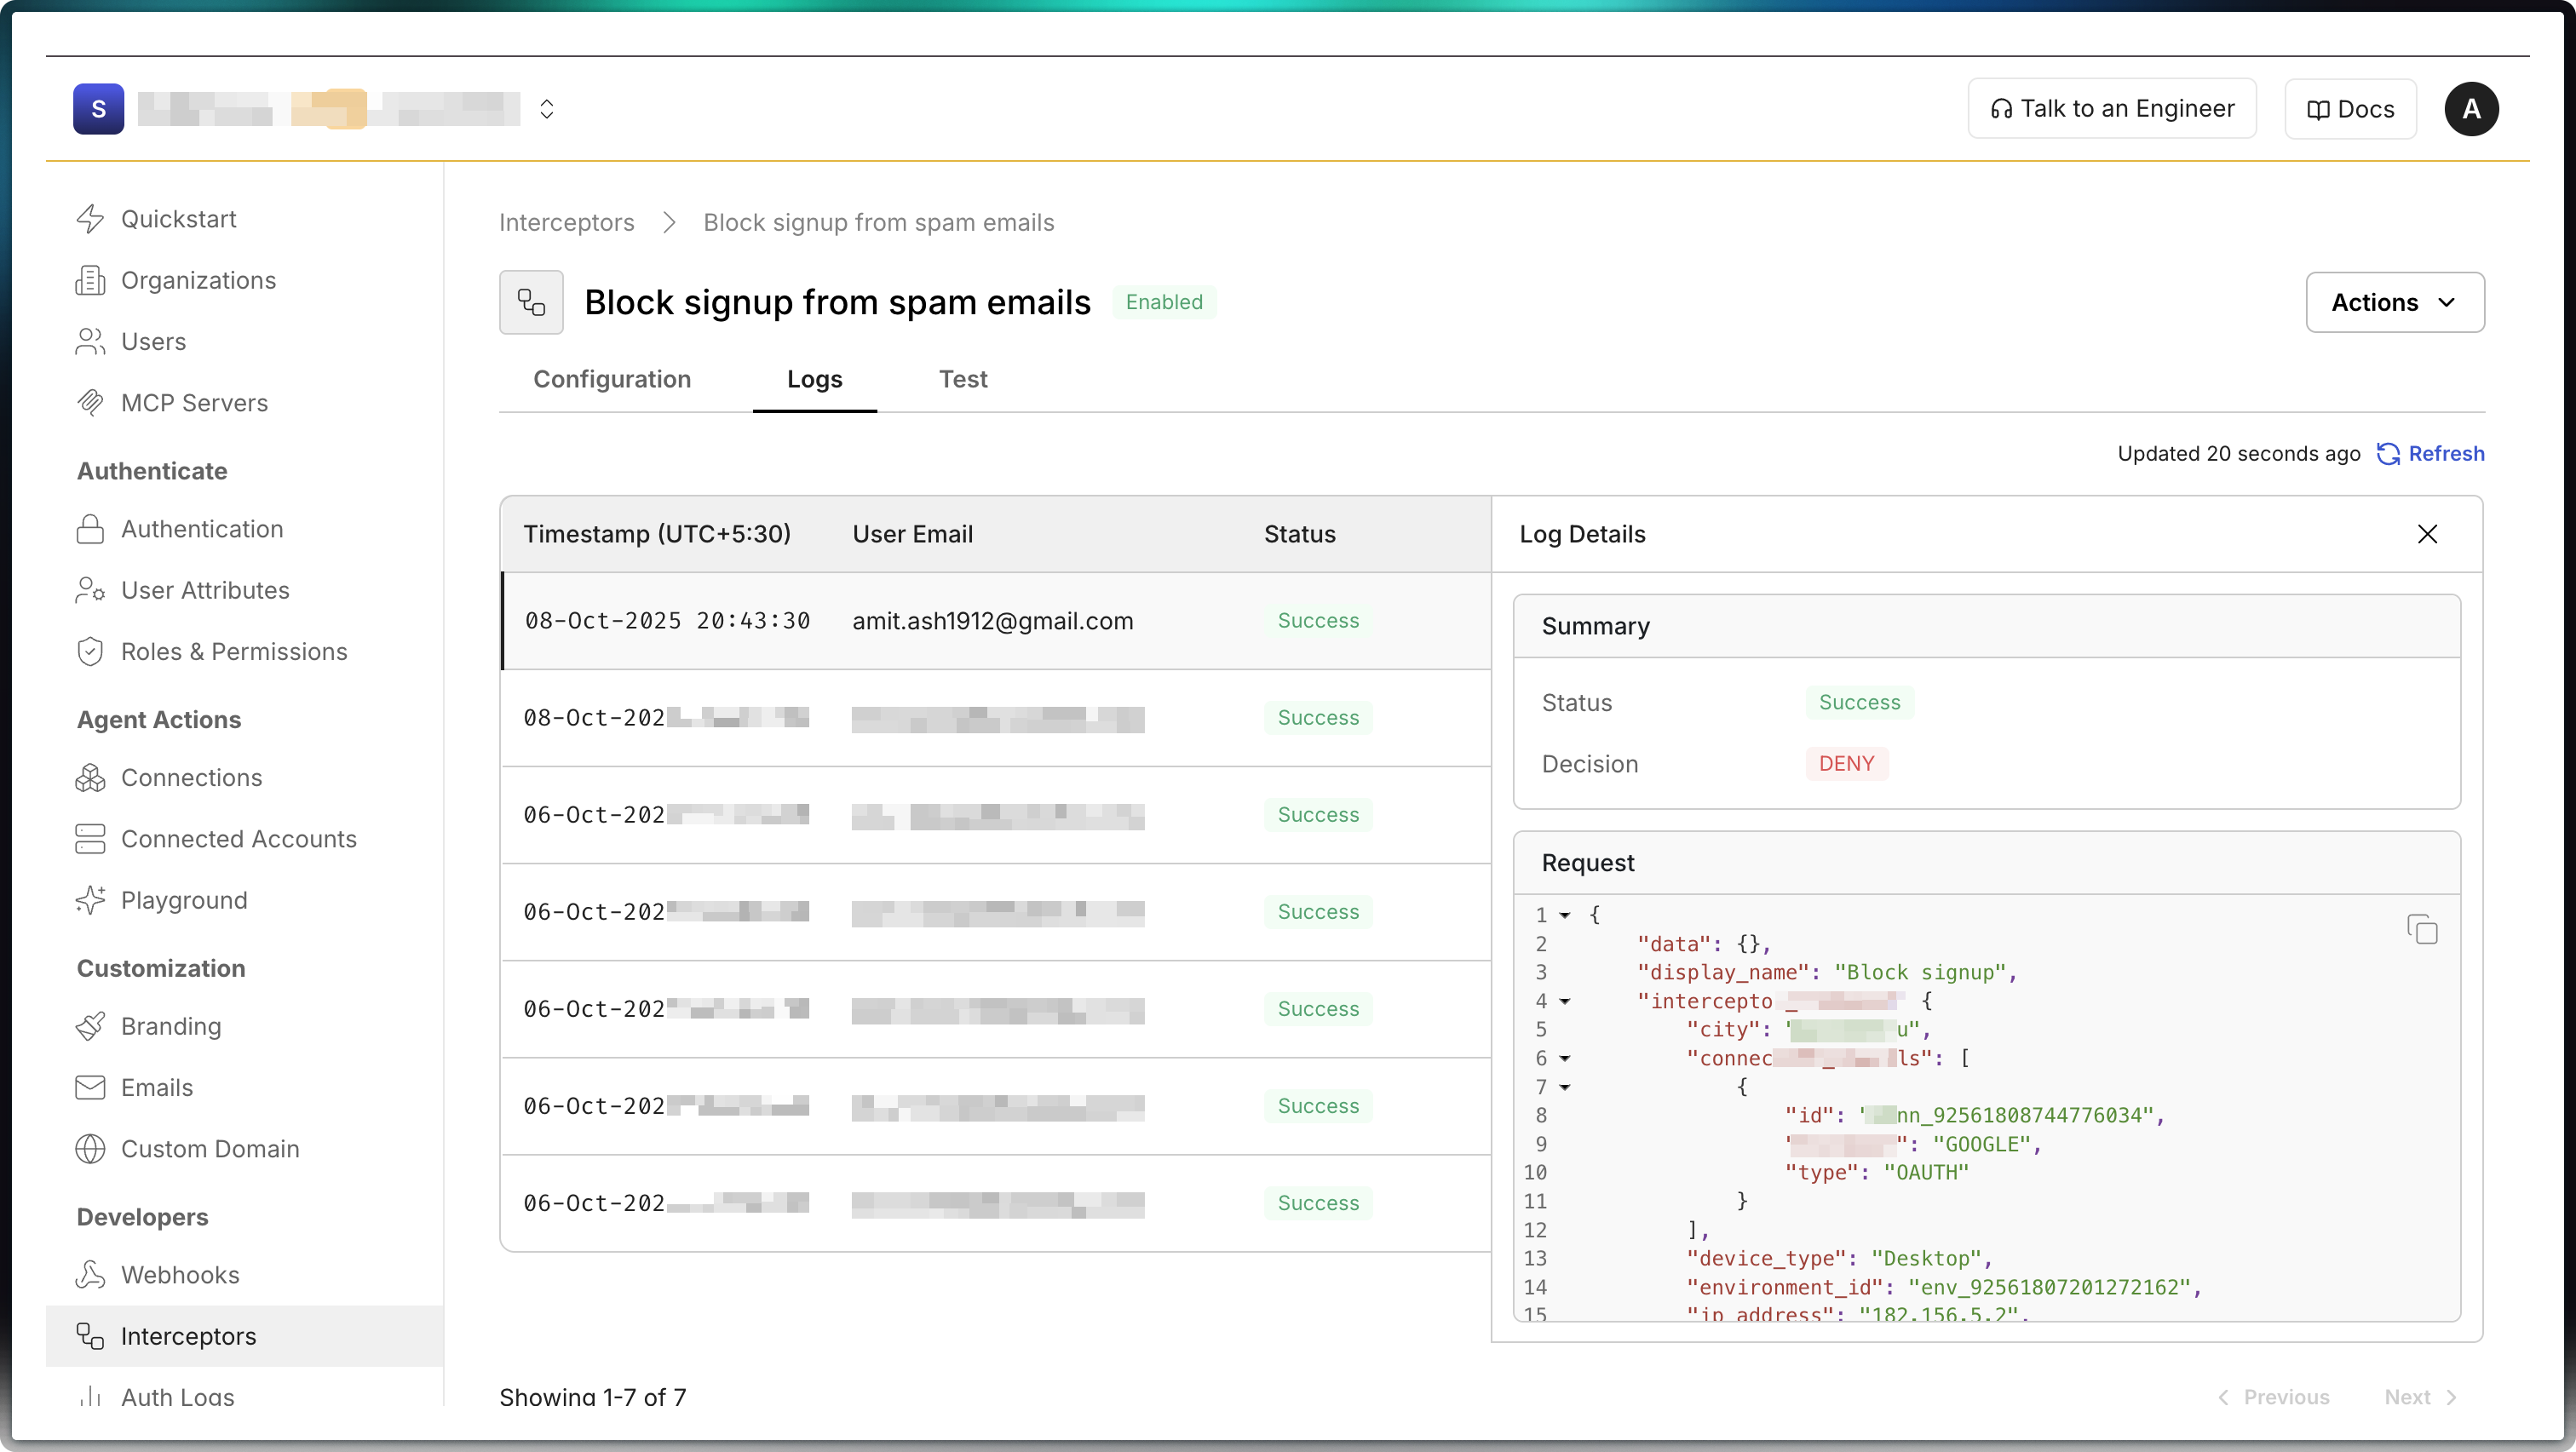Click the Branding icon under Customization
2576x1452 pixels.
pyautogui.click(x=92, y=1025)
